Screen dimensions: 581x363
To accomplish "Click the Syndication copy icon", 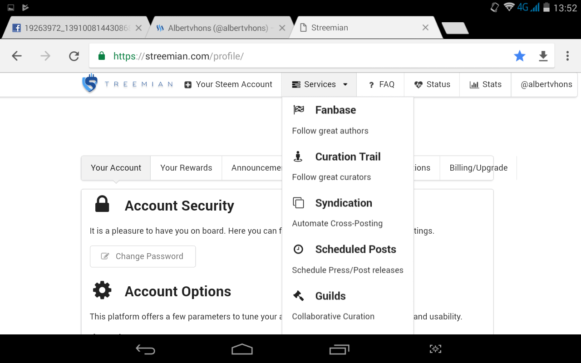I will pos(298,203).
